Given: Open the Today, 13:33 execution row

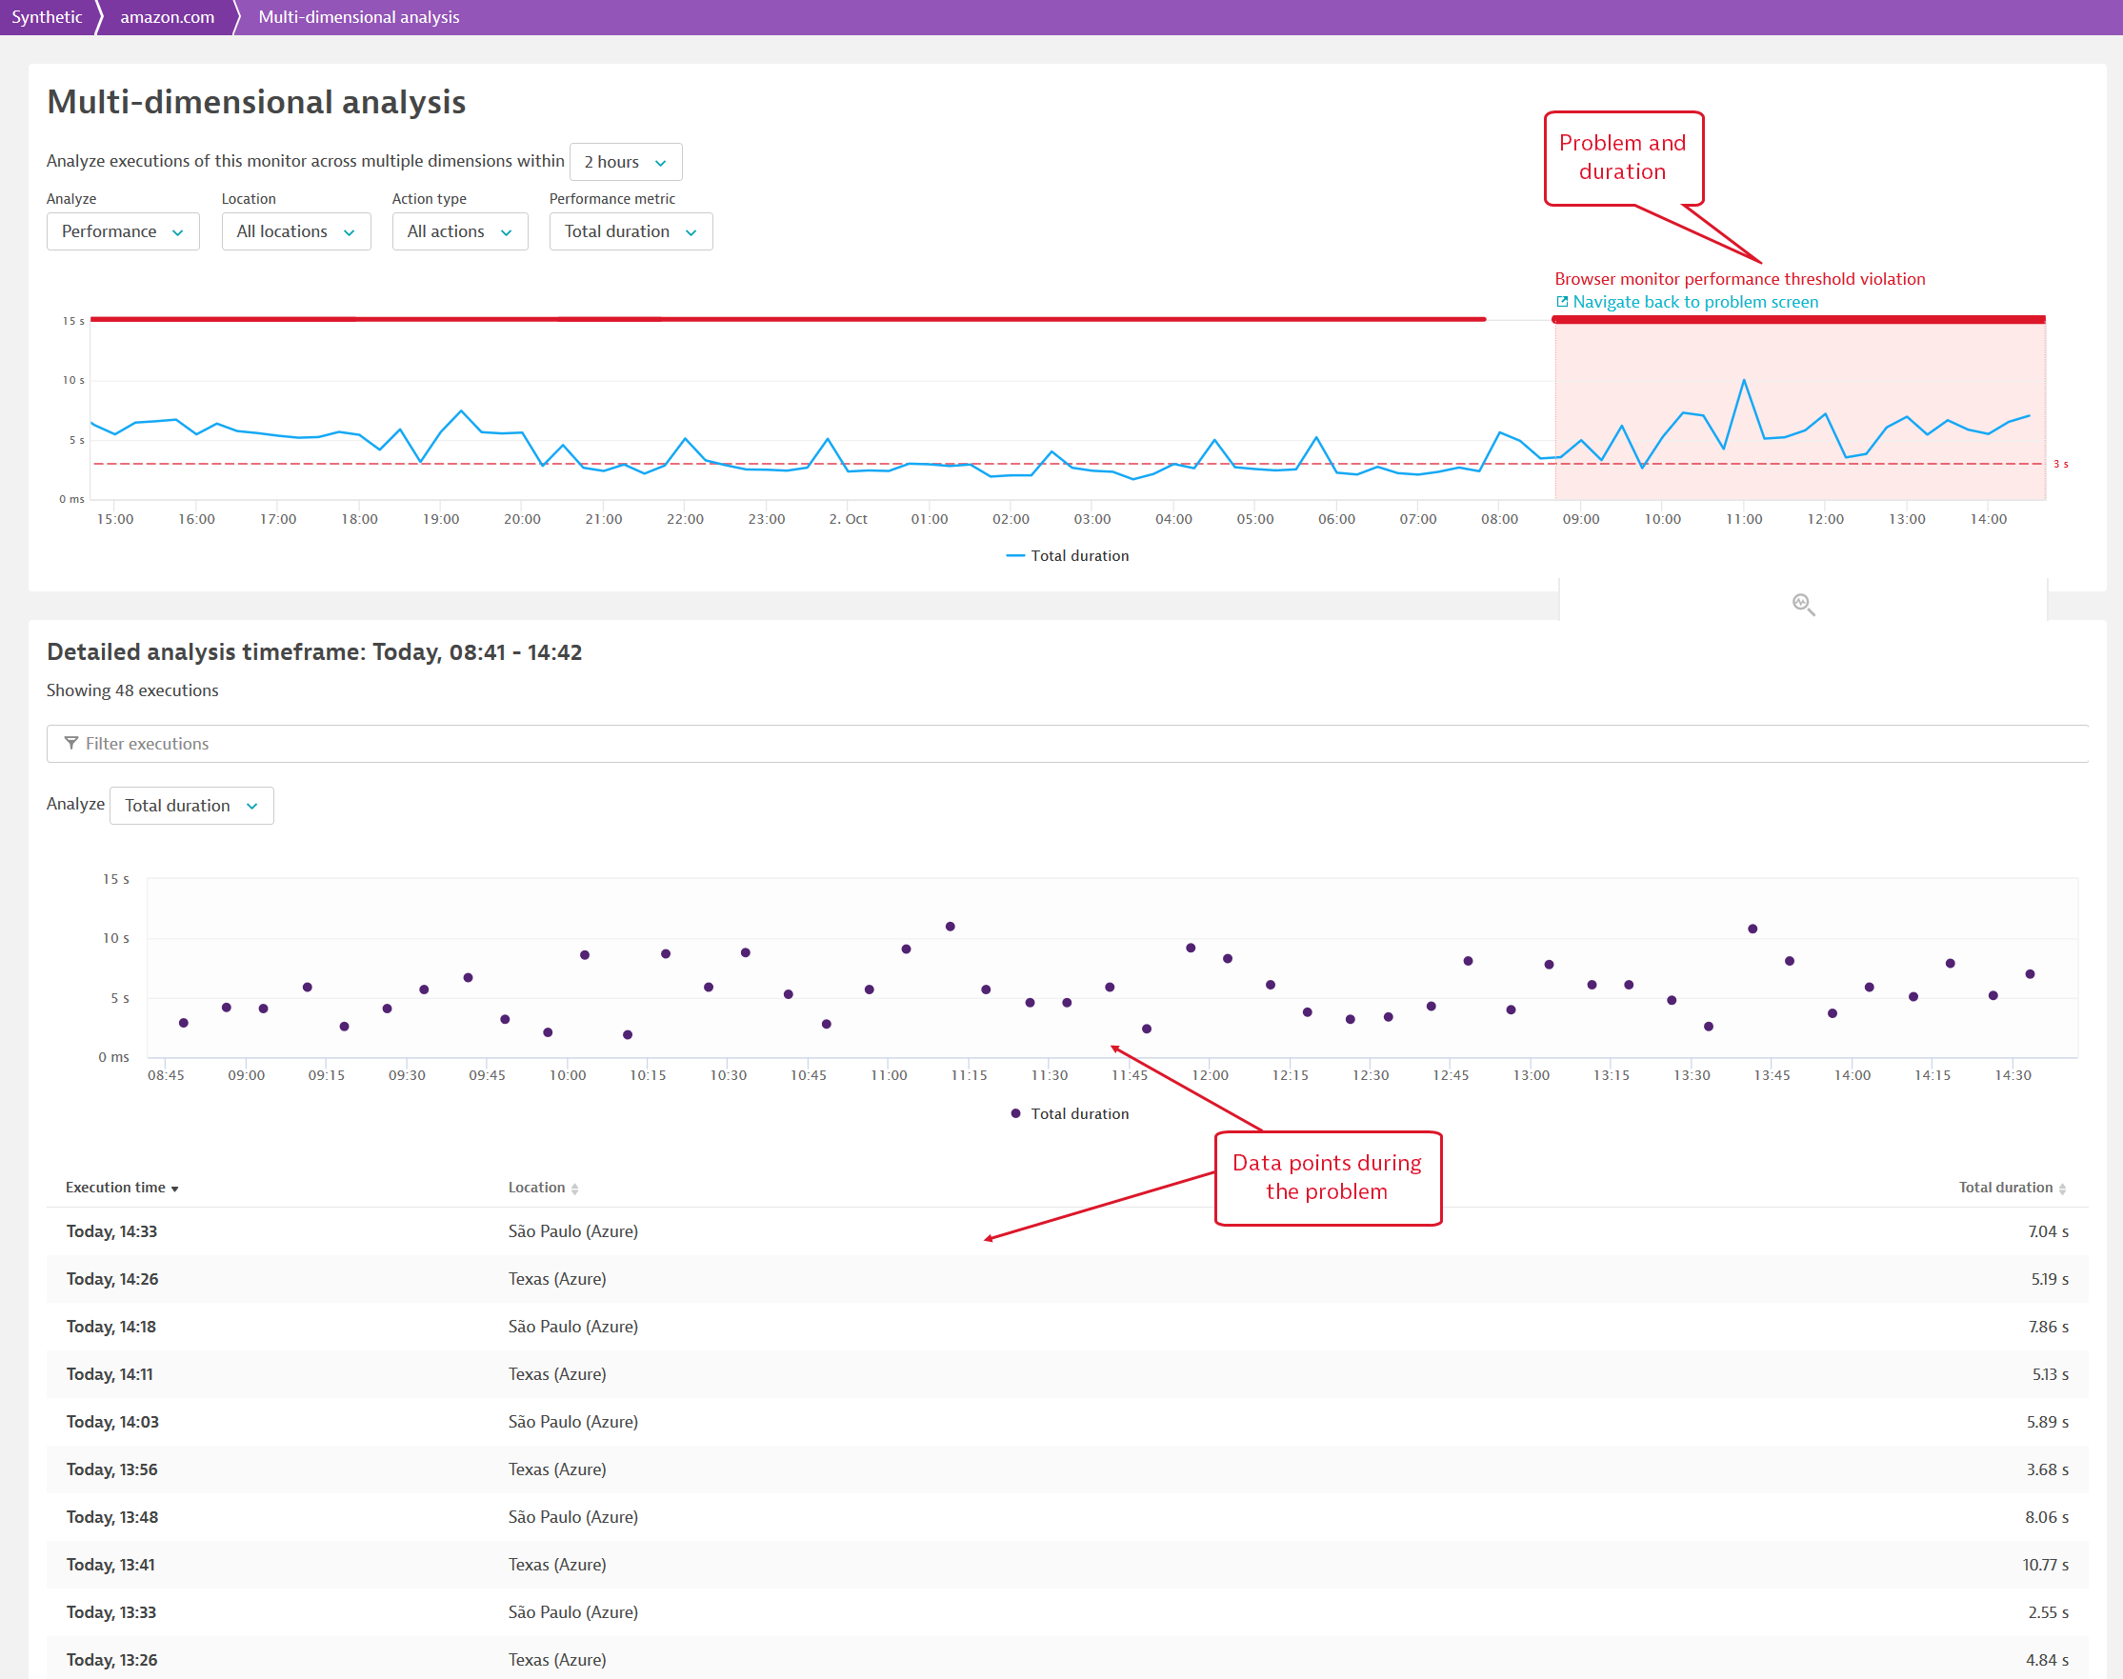Looking at the screenshot, I should click(x=1068, y=1612).
